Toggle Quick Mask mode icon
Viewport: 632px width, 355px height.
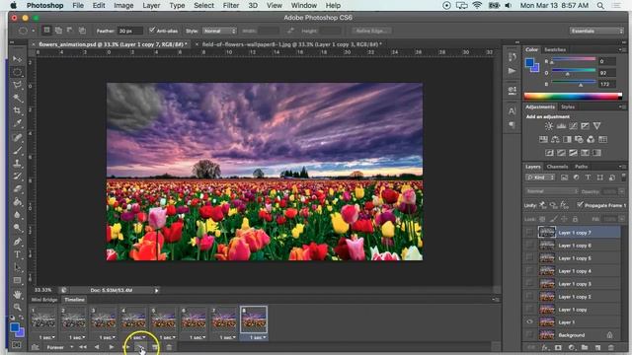pos(17,345)
